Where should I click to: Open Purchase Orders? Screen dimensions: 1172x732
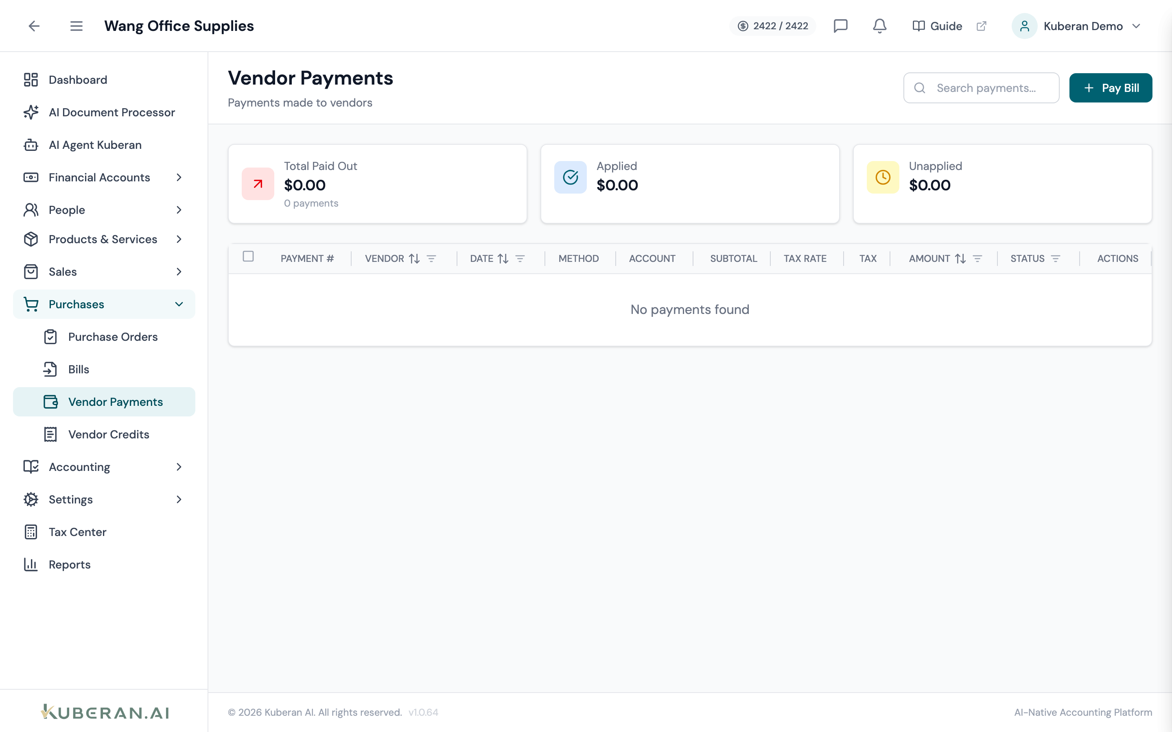tap(104, 336)
